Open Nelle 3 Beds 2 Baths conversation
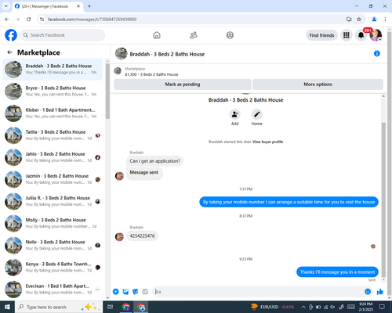Image resolution: width=392 pixels, height=313 pixels. [x=53, y=245]
